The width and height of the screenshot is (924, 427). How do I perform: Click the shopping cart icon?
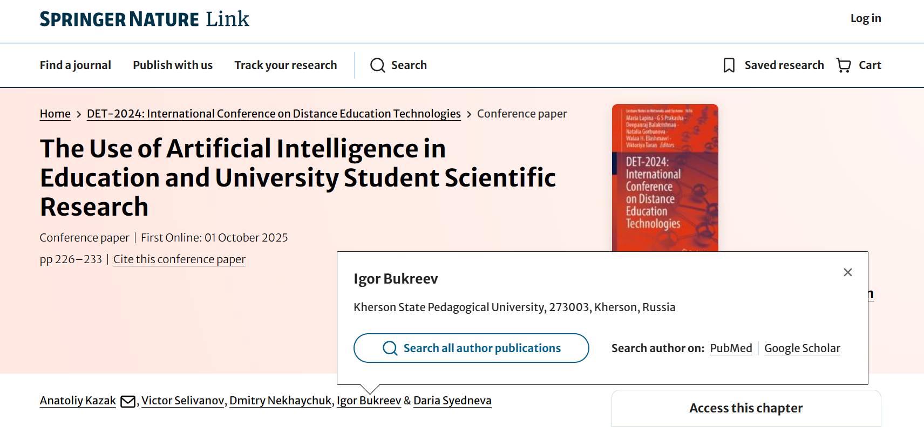coord(844,65)
